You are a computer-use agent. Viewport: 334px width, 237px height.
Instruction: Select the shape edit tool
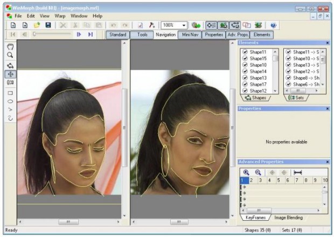(10, 66)
